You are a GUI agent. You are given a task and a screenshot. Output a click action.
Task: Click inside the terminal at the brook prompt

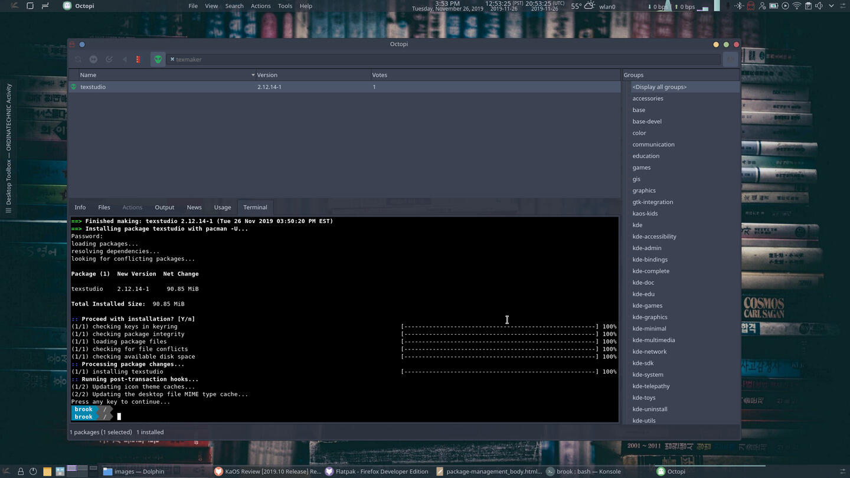(x=119, y=417)
